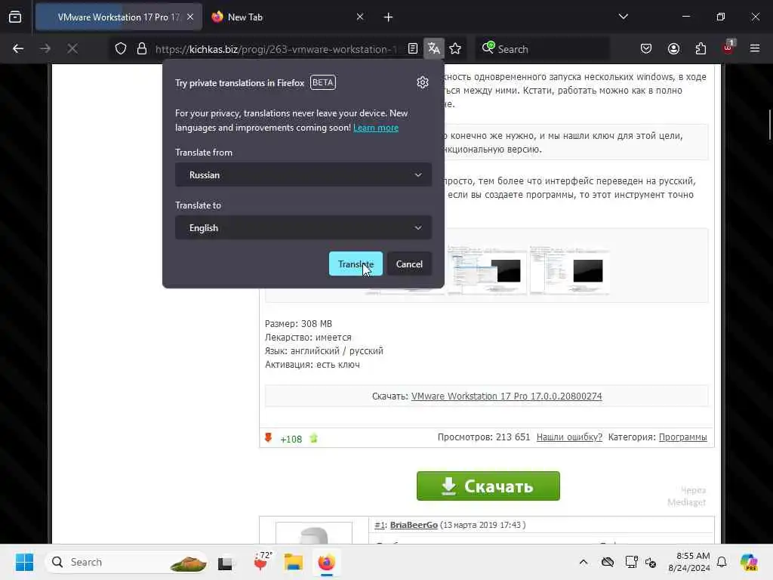The image size is (773, 580).
Task: Downvote with the red down arrow icon
Action: coord(268,438)
